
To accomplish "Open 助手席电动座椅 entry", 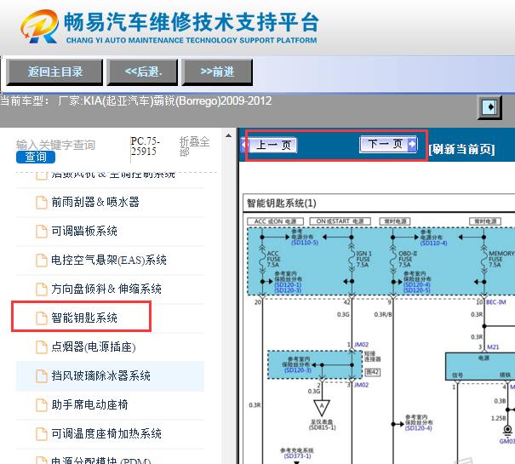I will coord(89,404).
